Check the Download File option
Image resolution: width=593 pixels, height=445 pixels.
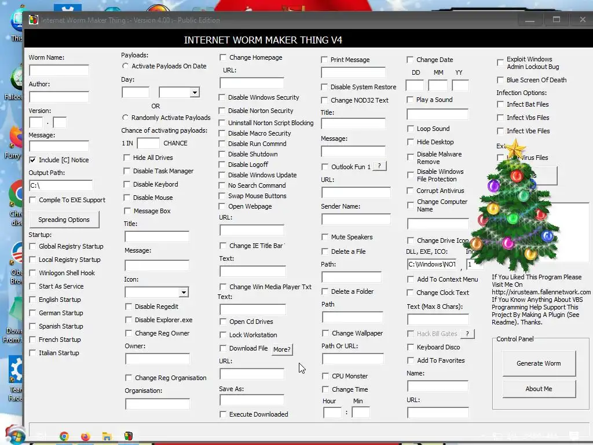point(223,348)
